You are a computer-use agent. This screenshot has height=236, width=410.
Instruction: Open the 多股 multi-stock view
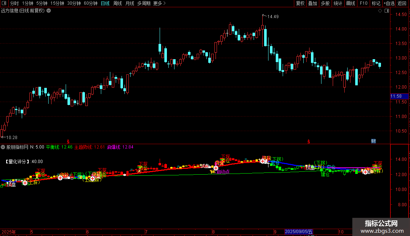[325, 3]
